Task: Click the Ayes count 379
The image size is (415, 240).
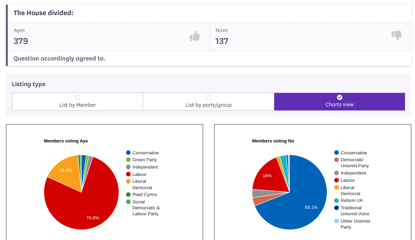Action: [21, 41]
